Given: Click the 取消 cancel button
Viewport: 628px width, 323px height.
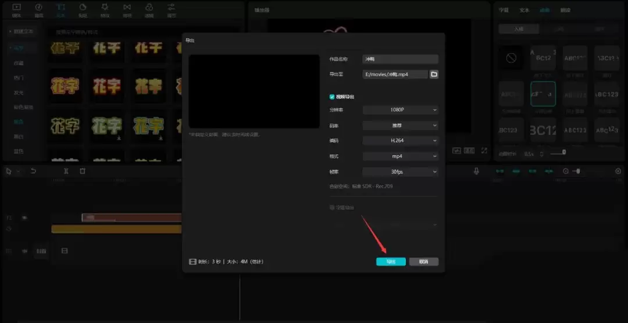Looking at the screenshot, I should pyautogui.click(x=424, y=261).
